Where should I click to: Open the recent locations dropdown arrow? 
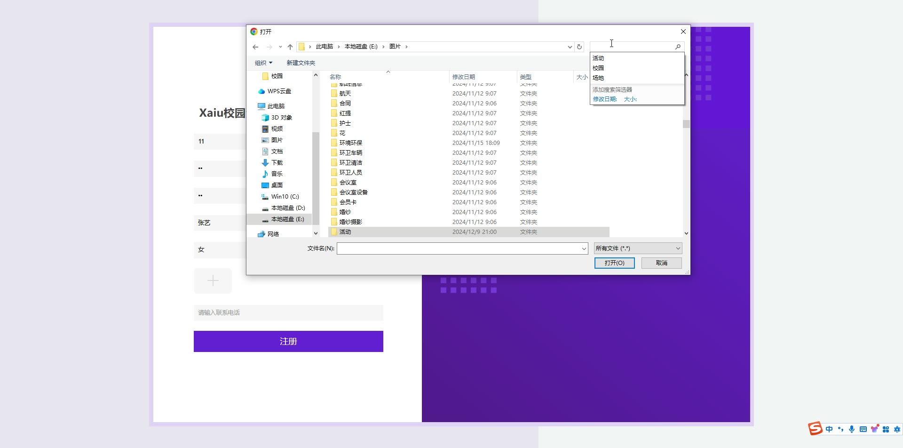[x=280, y=47]
